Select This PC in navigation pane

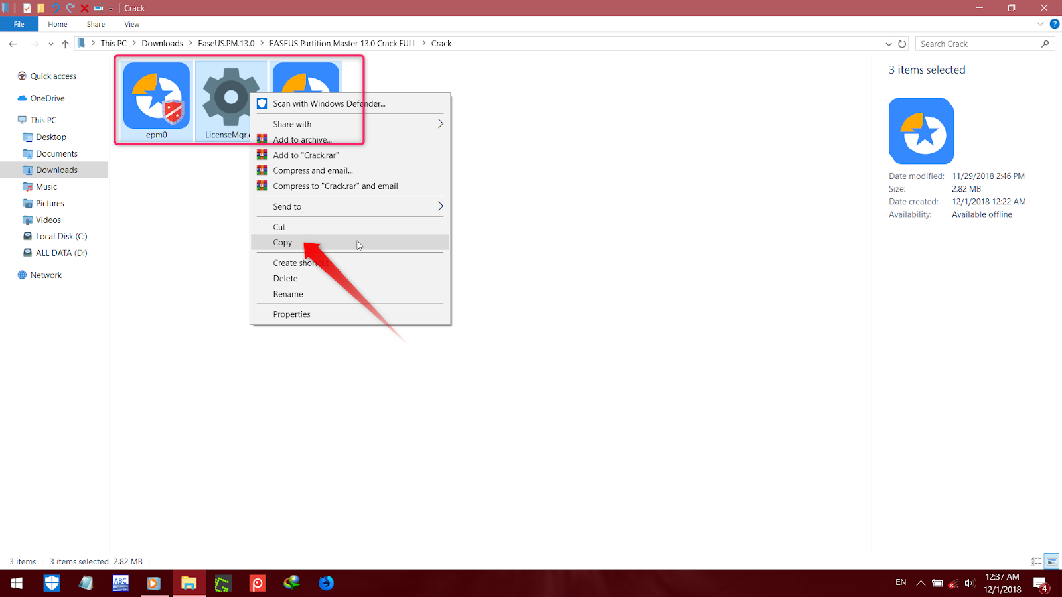click(43, 120)
